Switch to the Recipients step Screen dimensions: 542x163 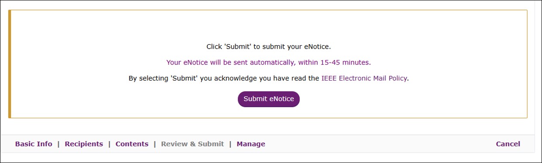[84, 144]
